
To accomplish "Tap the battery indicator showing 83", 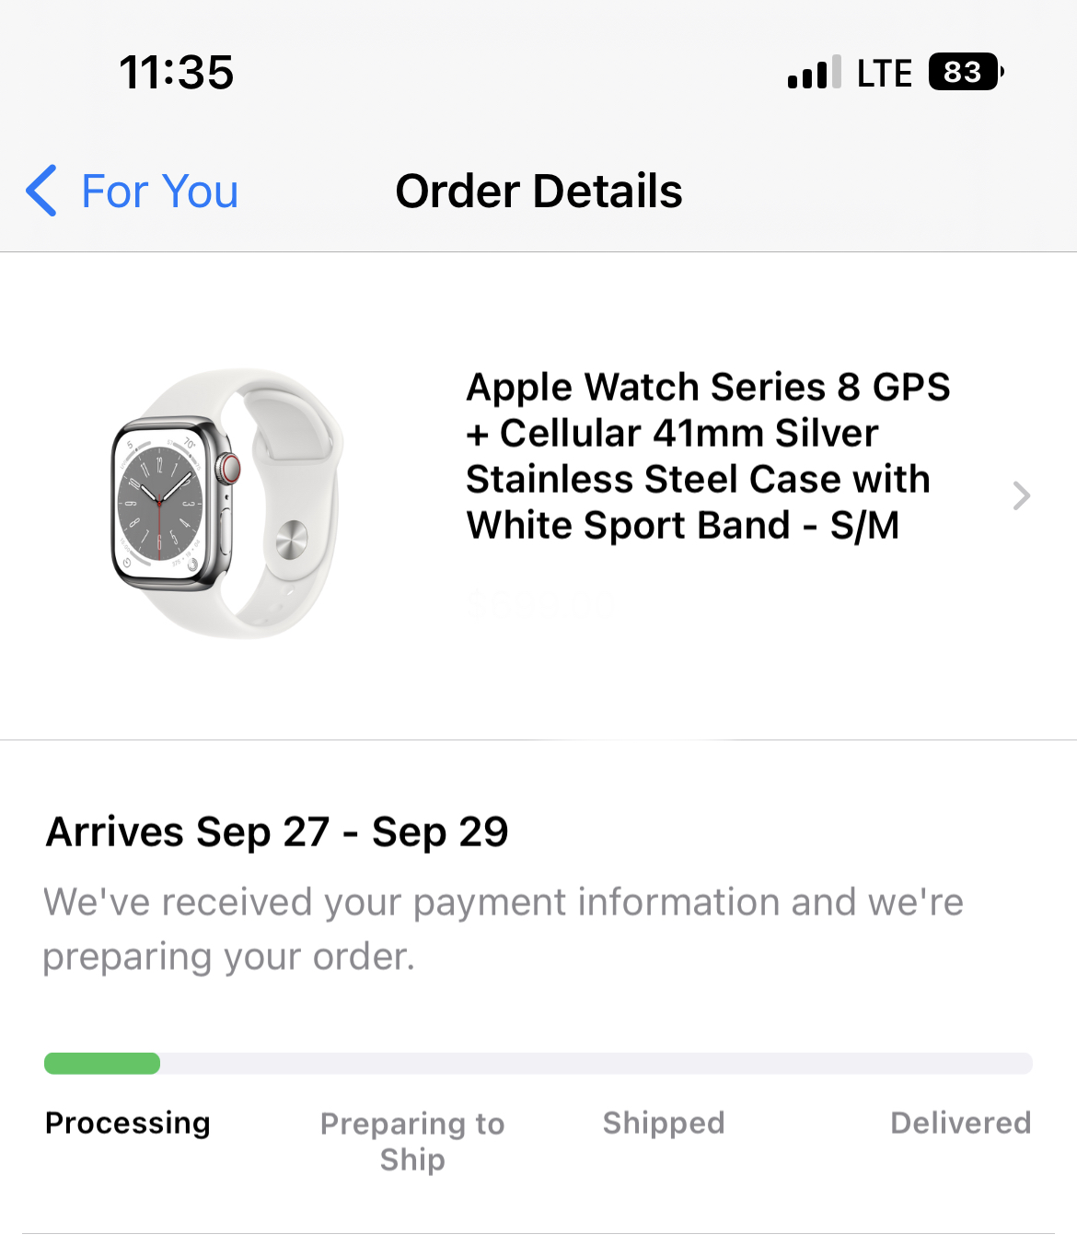I will tap(965, 72).
